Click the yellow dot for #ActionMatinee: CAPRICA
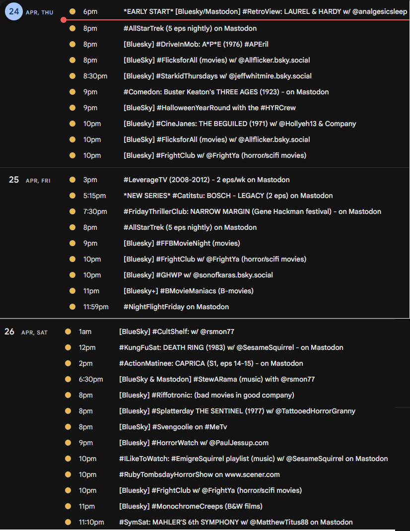The image size is (410, 531). point(68,364)
